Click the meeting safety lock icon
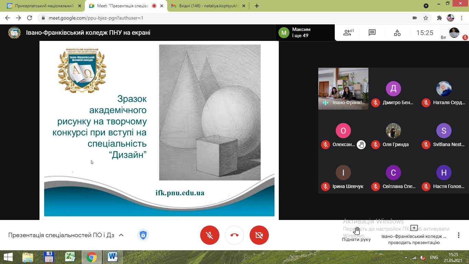 click(143, 235)
